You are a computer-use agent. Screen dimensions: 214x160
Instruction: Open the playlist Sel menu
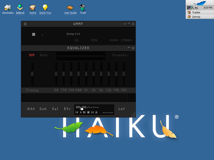click(55, 109)
